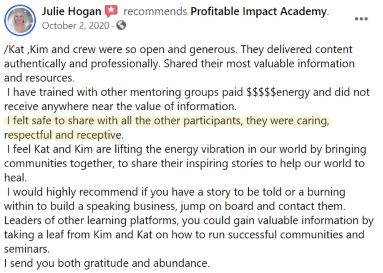Click the October 2, 2020 timestamp
Viewport: 383px width, 273px height.
click(x=75, y=25)
